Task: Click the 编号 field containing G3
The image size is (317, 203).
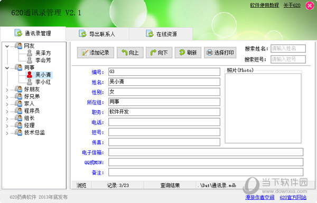Action: tap(164, 72)
